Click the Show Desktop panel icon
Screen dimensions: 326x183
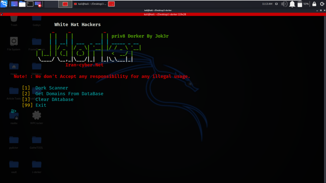[x=14, y=4]
